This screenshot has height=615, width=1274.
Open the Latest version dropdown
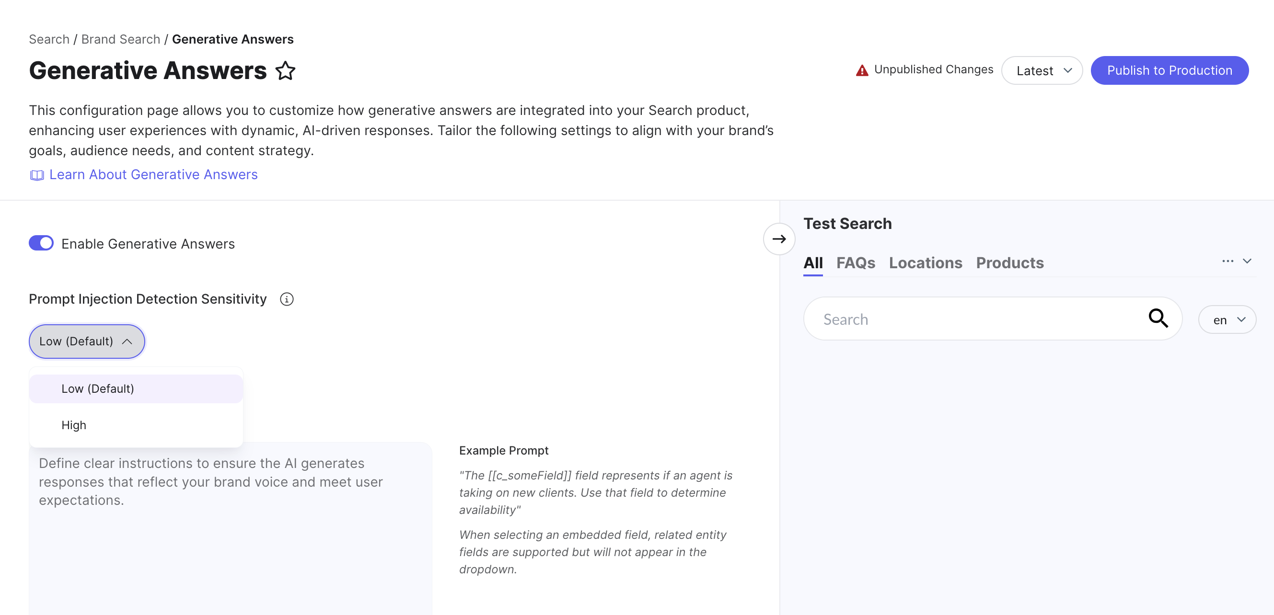(x=1042, y=71)
